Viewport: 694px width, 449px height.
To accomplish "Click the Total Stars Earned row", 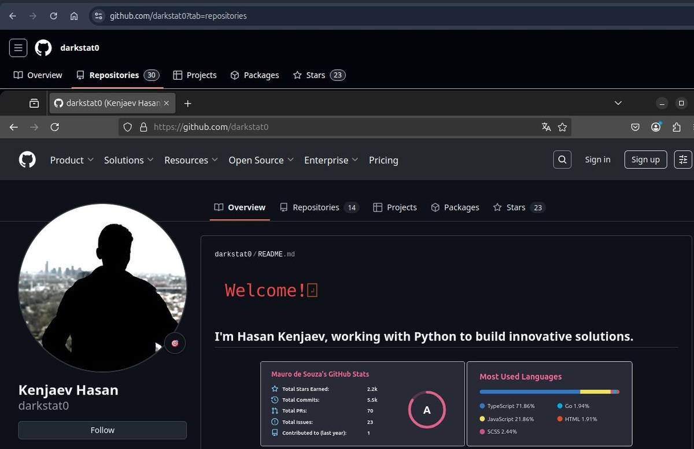I will pos(324,389).
